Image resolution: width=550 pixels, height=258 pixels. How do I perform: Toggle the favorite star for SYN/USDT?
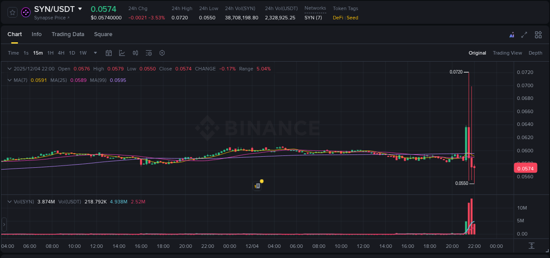(x=12, y=12)
